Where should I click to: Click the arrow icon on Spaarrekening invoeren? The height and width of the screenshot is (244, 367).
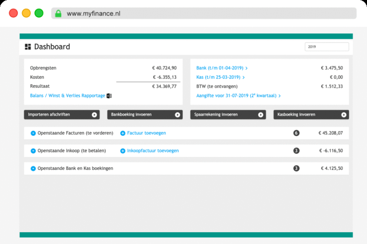(261, 115)
